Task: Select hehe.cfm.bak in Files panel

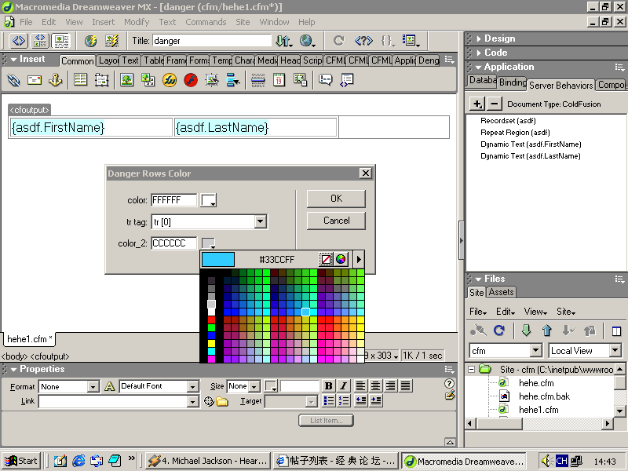Action: tap(544, 396)
